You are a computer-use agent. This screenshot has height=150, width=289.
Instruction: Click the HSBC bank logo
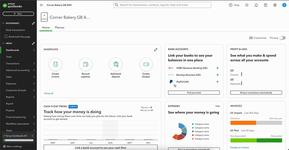(171, 68)
